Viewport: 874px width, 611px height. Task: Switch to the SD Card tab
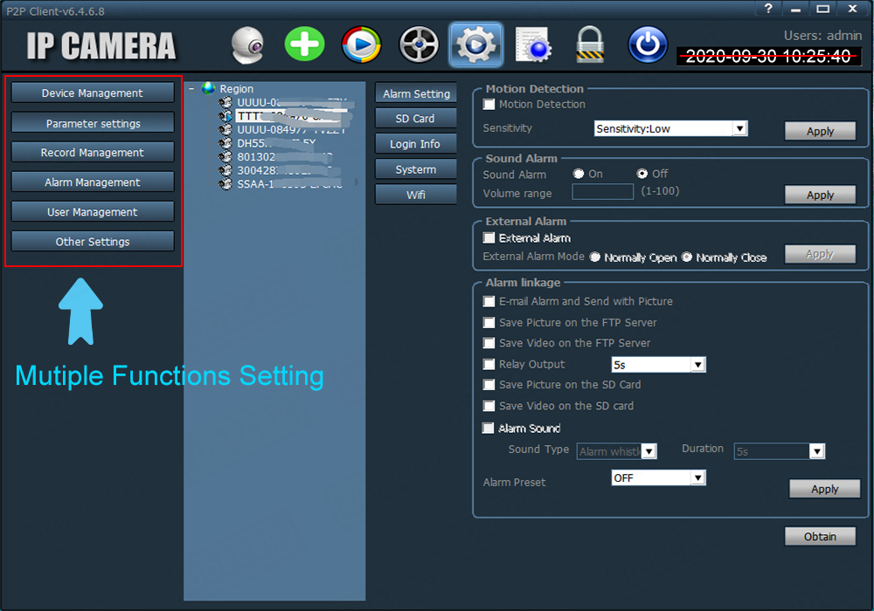click(x=415, y=119)
